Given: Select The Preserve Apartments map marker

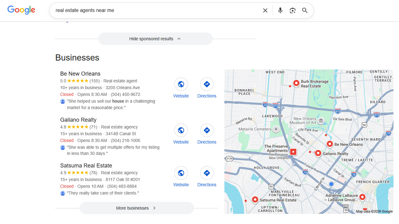Looking at the screenshot, I should click(293, 152).
